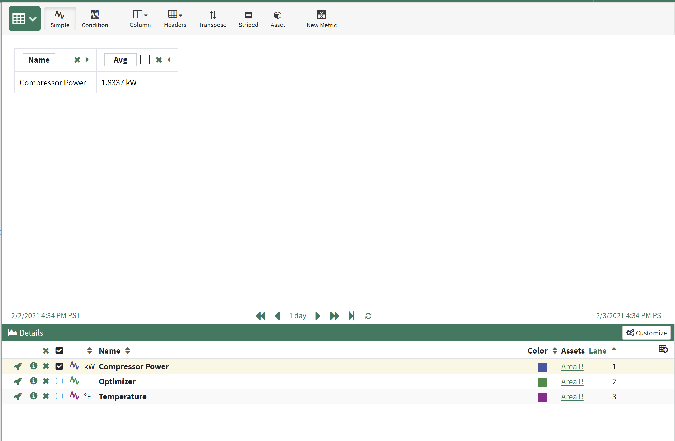Click the skip-to-end navigation arrow in timeline
This screenshot has height=441, width=675.
(x=352, y=315)
